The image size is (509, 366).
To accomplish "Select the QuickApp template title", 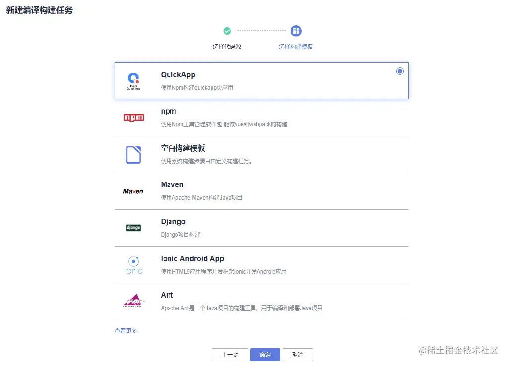I will [178, 75].
